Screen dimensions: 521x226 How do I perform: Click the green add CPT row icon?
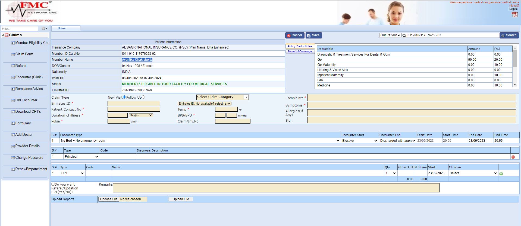point(501,174)
